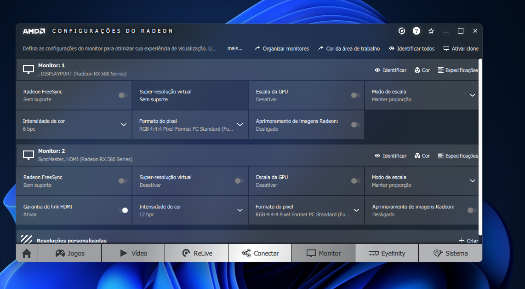Maximize the Radeon settings window
This screenshot has width=525, height=289.
tap(461, 31)
